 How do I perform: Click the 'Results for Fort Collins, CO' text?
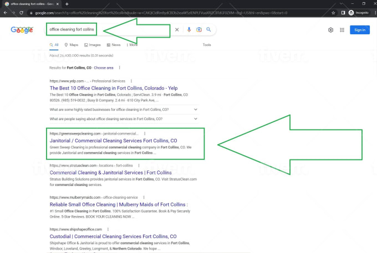point(70,68)
